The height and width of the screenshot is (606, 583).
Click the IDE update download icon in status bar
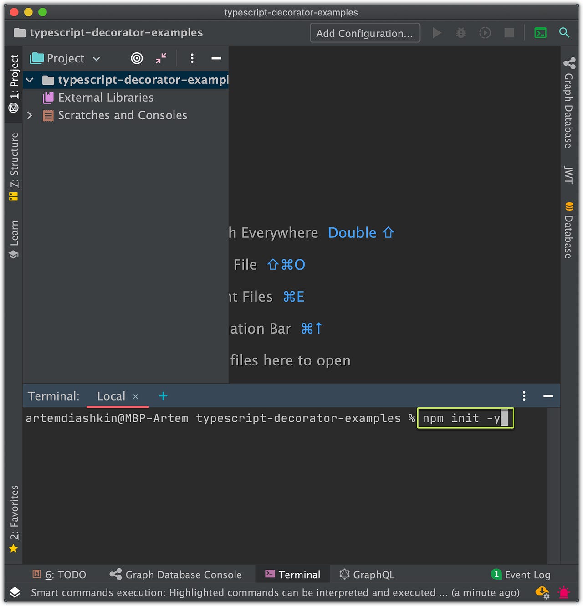(x=542, y=592)
